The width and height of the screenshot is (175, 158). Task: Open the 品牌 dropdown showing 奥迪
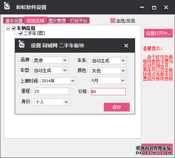pyautogui.click(x=51, y=60)
